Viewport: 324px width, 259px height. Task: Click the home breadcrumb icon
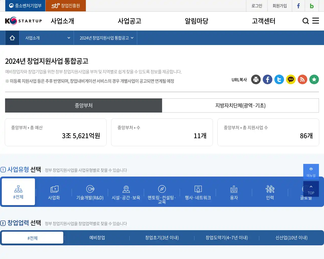[x=12, y=38]
